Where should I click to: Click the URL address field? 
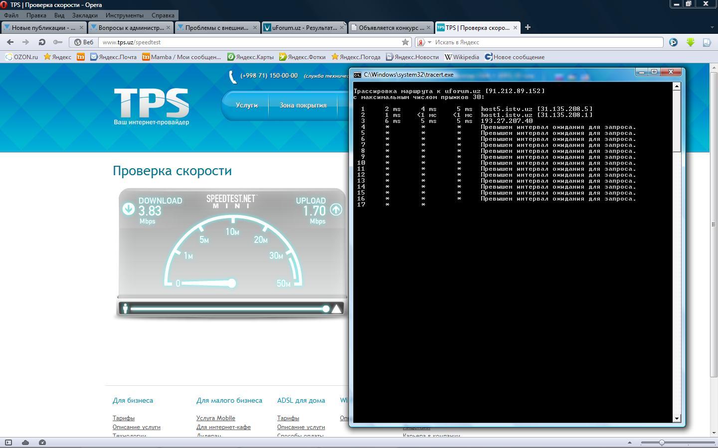tap(249, 42)
